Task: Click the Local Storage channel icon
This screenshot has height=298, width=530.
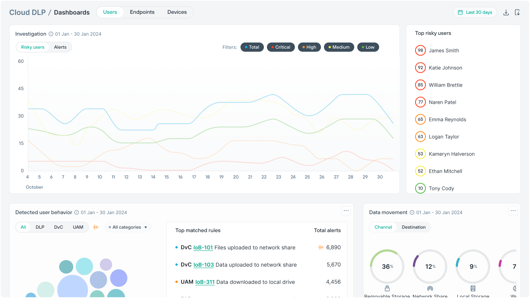Action: point(473,288)
